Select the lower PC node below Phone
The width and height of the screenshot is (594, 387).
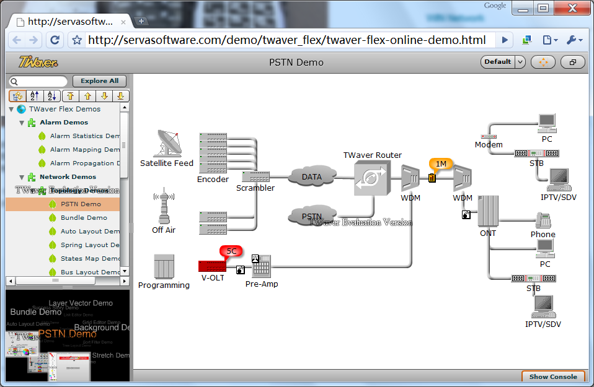pos(546,249)
